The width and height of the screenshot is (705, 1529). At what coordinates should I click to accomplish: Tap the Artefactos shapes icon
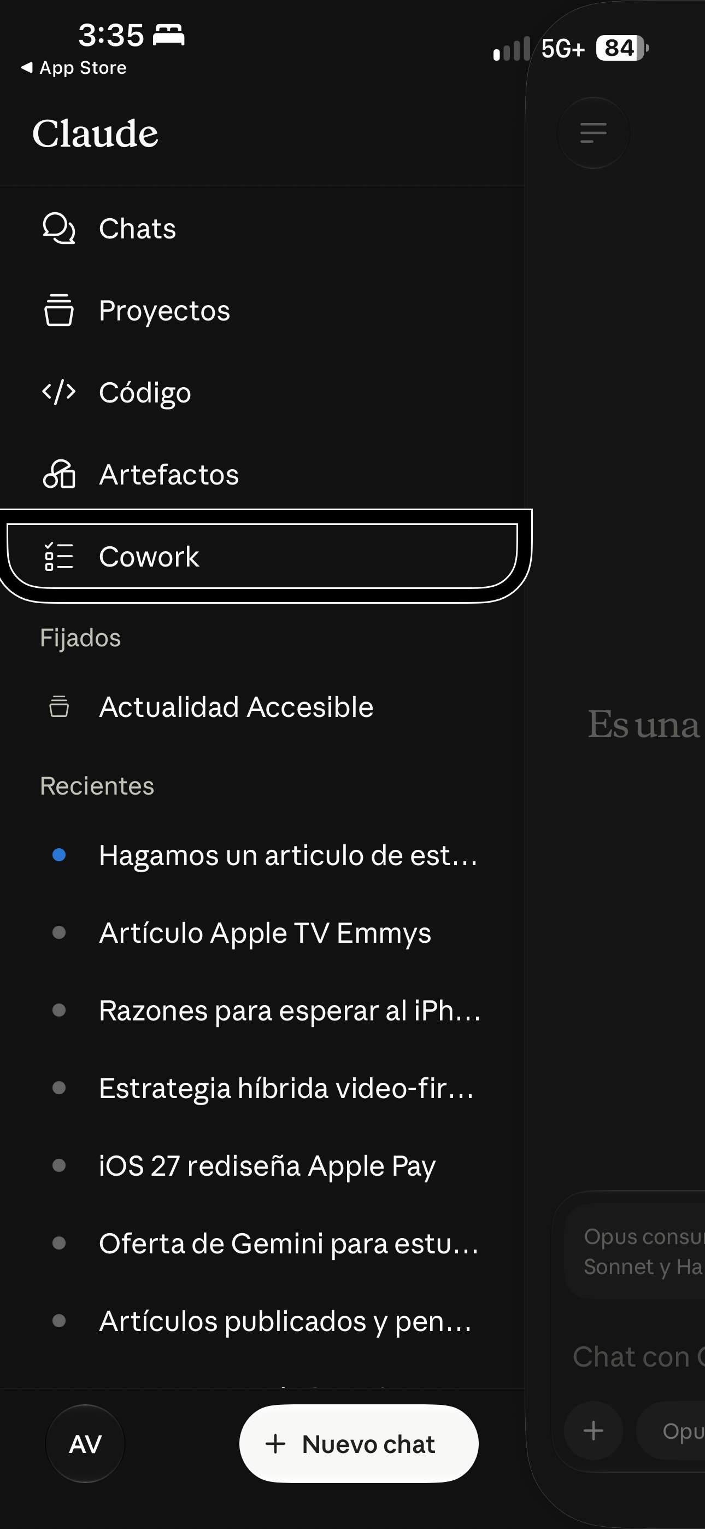[59, 474]
